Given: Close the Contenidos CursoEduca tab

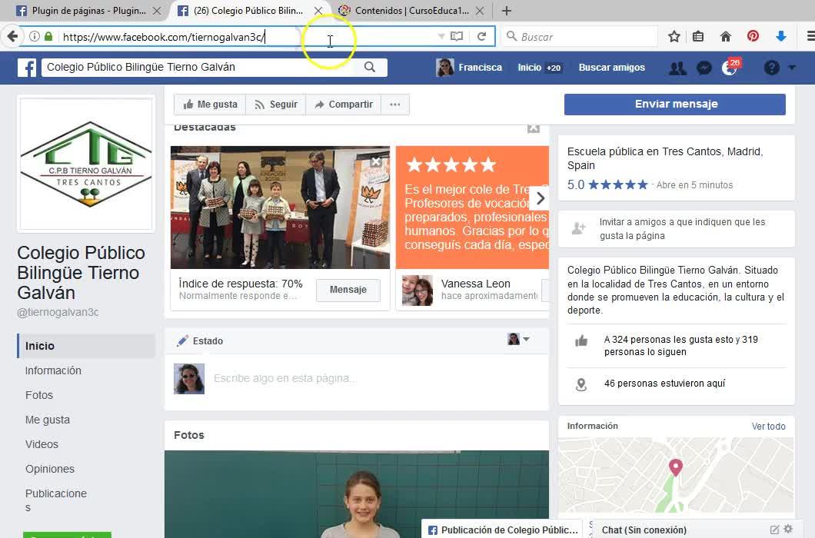Looking at the screenshot, I should (480, 11).
